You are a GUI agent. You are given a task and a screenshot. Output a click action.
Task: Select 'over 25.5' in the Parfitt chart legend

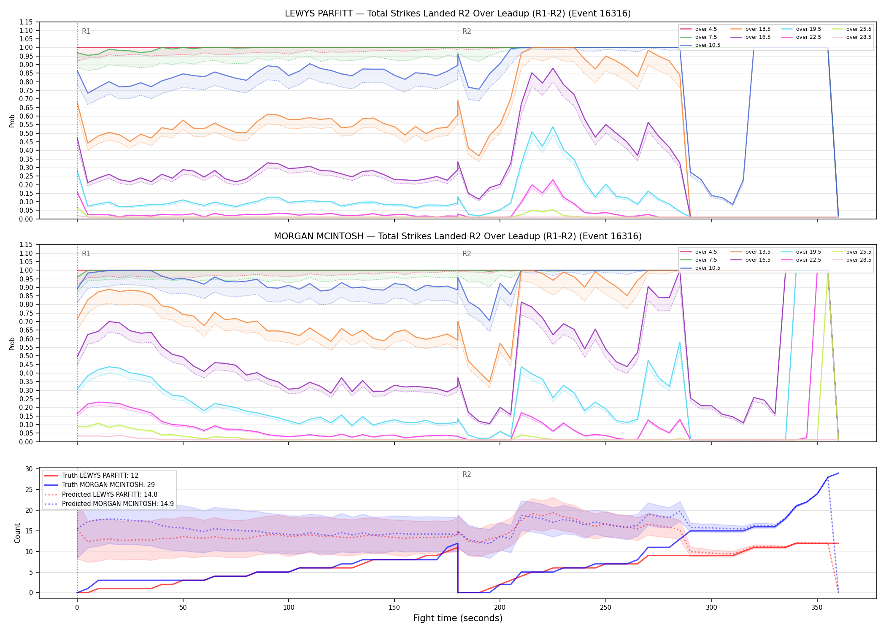pyautogui.click(x=851, y=29)
